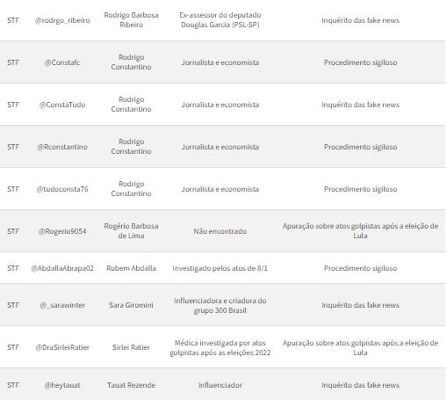Select the Tauat Rezende name cell
The height and width of the screenshot is (400, 447).
pyautogui.click(x=131, y=385)
